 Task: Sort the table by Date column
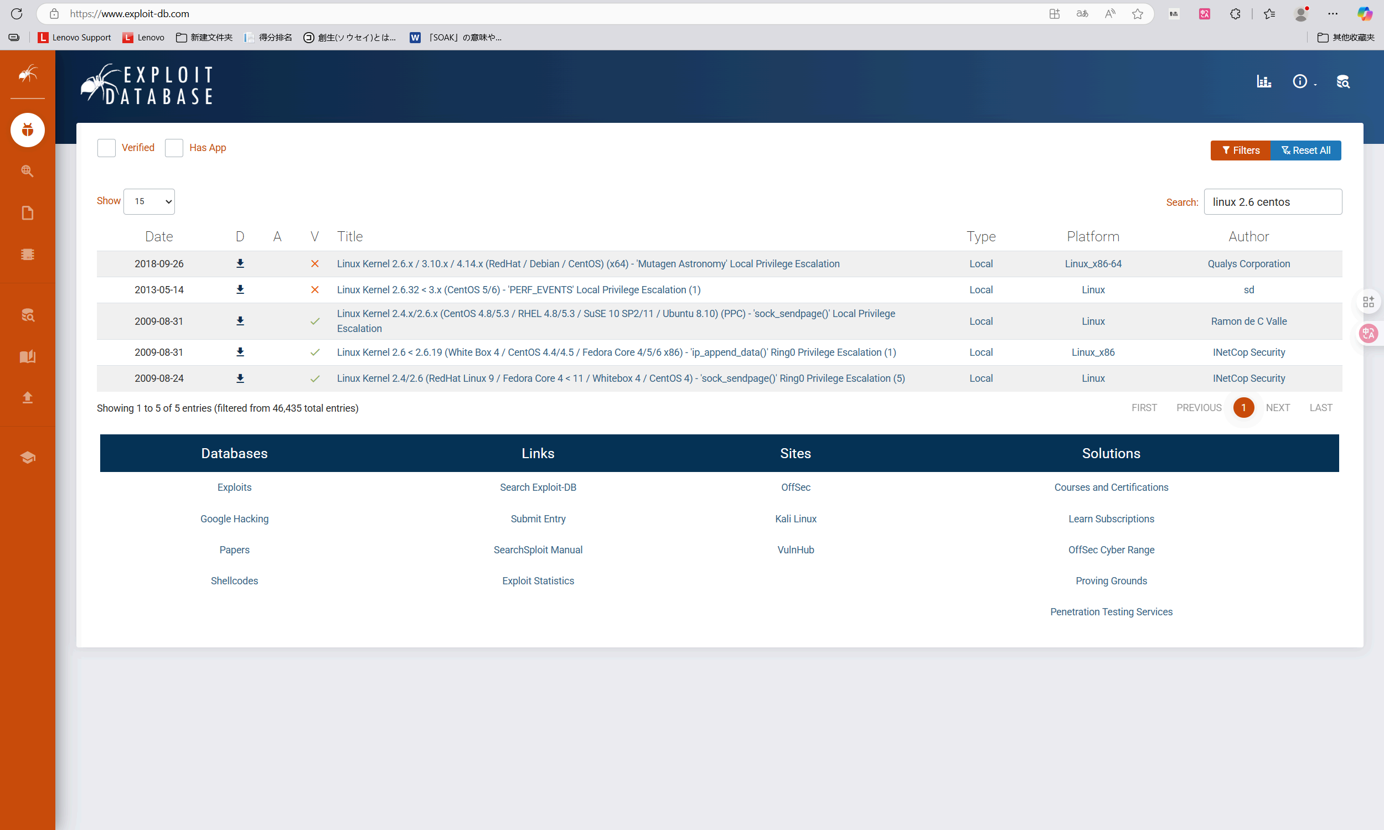[x=159, y=237]
